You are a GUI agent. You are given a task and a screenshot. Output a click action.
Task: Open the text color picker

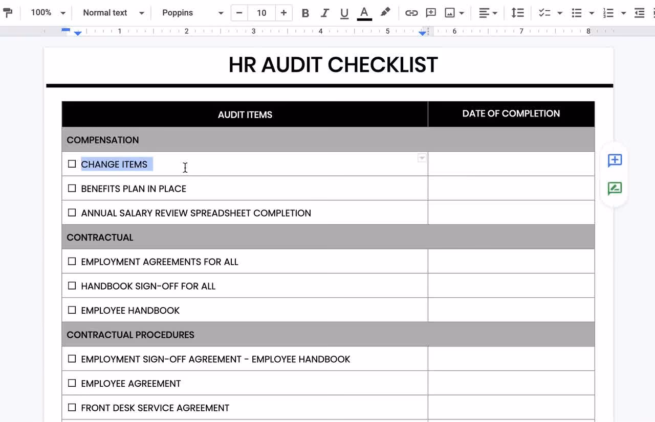point(364,13)
